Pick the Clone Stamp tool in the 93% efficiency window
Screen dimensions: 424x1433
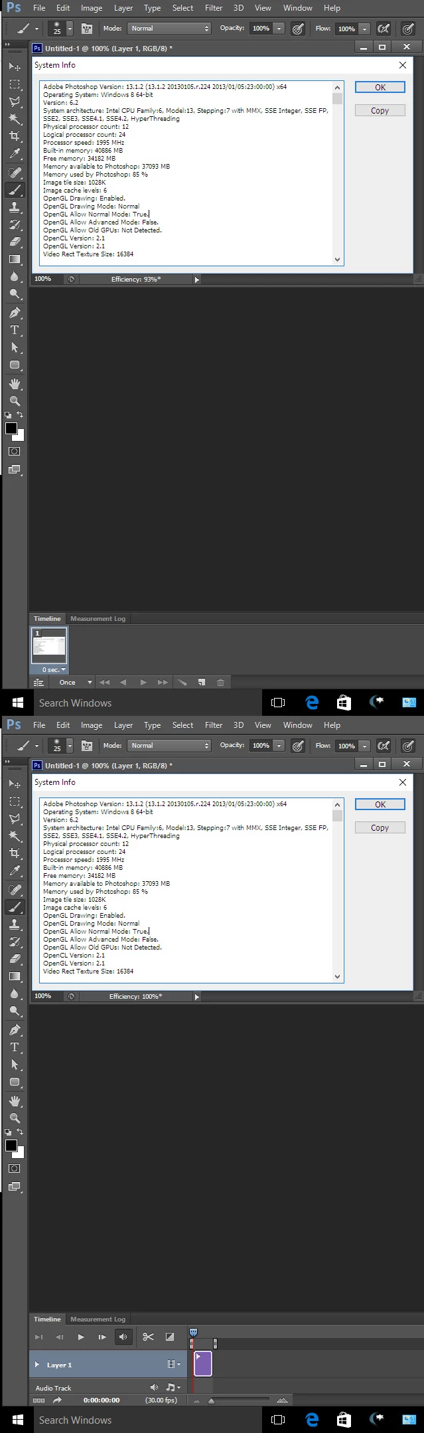(x=14, y=207)
